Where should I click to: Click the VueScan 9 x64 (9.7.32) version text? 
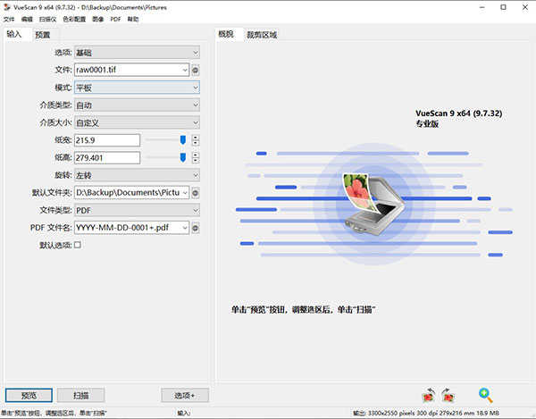(x=459, y=113)
